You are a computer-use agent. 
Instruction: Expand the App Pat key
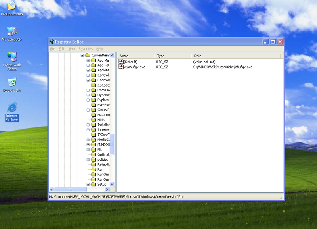tap(88, 65)
